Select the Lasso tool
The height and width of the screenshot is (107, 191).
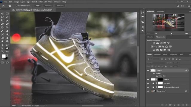coord(2,17)
